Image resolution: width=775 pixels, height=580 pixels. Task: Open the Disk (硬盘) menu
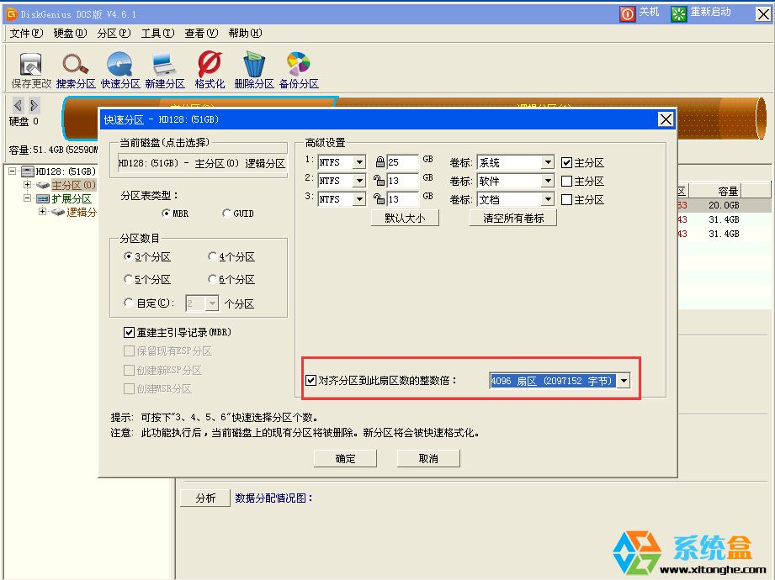pyautogui.click(x=70, y=33)
